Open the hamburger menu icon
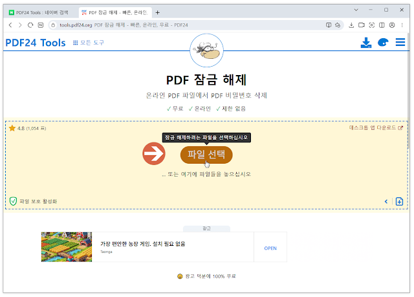Image resolution: width=414 pixels, height=297 pixels. 400,42
